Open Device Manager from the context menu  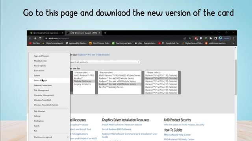[50, 80]
